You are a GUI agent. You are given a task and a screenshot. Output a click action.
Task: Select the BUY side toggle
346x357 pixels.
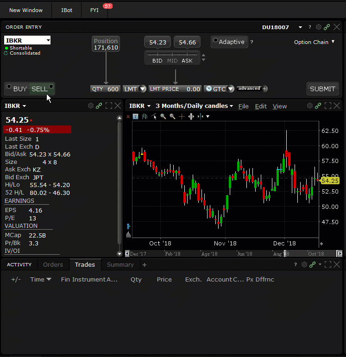tap(19, 89)
